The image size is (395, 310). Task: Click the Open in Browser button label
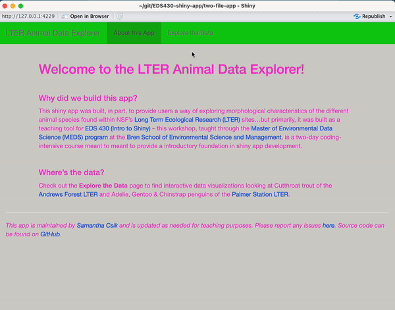[x=90, y=16]
